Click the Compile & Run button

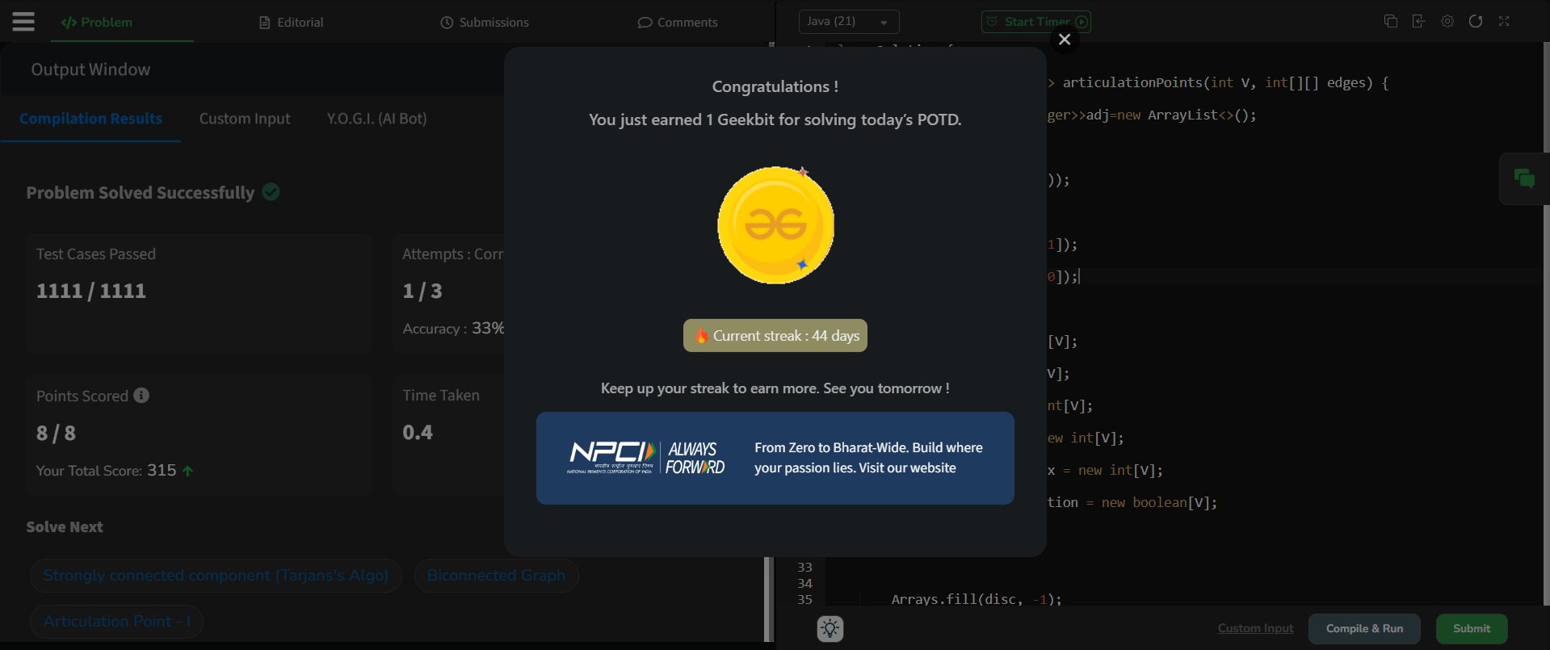tap(1364, 628)
